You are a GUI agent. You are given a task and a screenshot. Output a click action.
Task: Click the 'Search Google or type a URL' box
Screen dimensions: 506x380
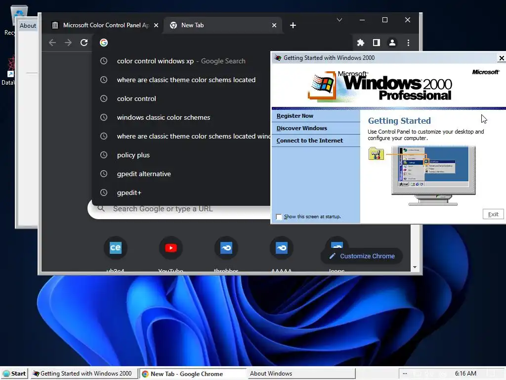coord(179,209)
